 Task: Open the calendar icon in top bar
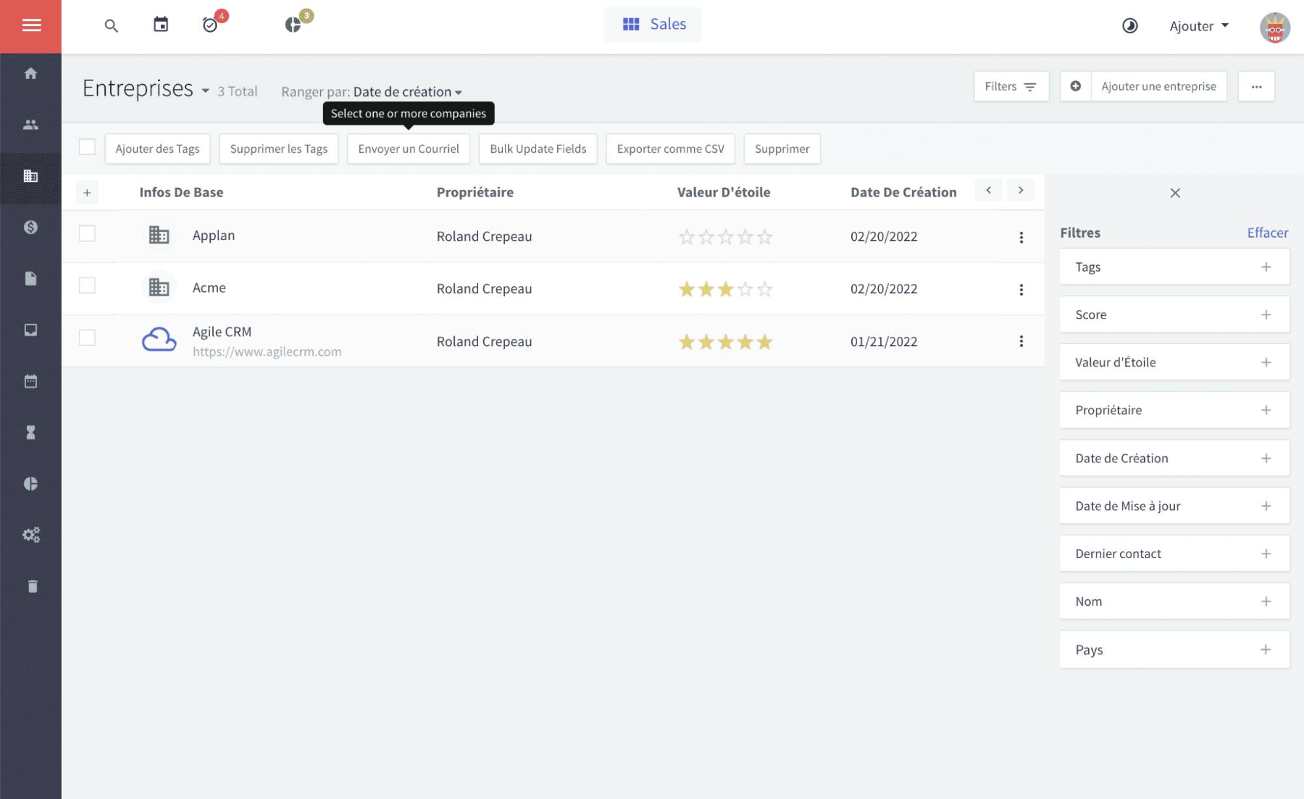coord(160,25)
